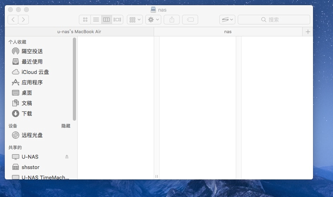Select shsstor shared server
This screenshot has width=333, height=197.
click(40, 167)
